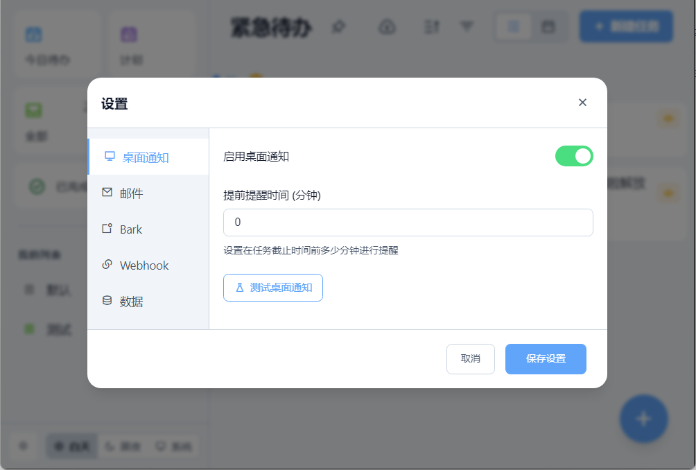Click the 桌面通知 monitor icon
The width and height of the screenshot is (696, 470).
tap(110, 157)
